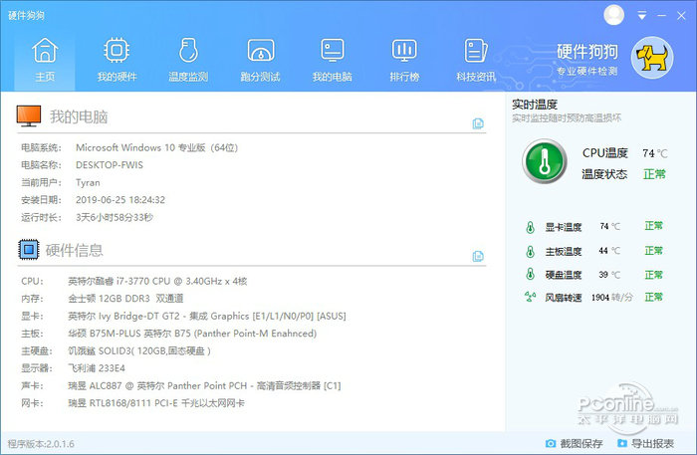Click the 截图保存 camera icon
This screenshot has width=697, height=455.
pos(551,443)
